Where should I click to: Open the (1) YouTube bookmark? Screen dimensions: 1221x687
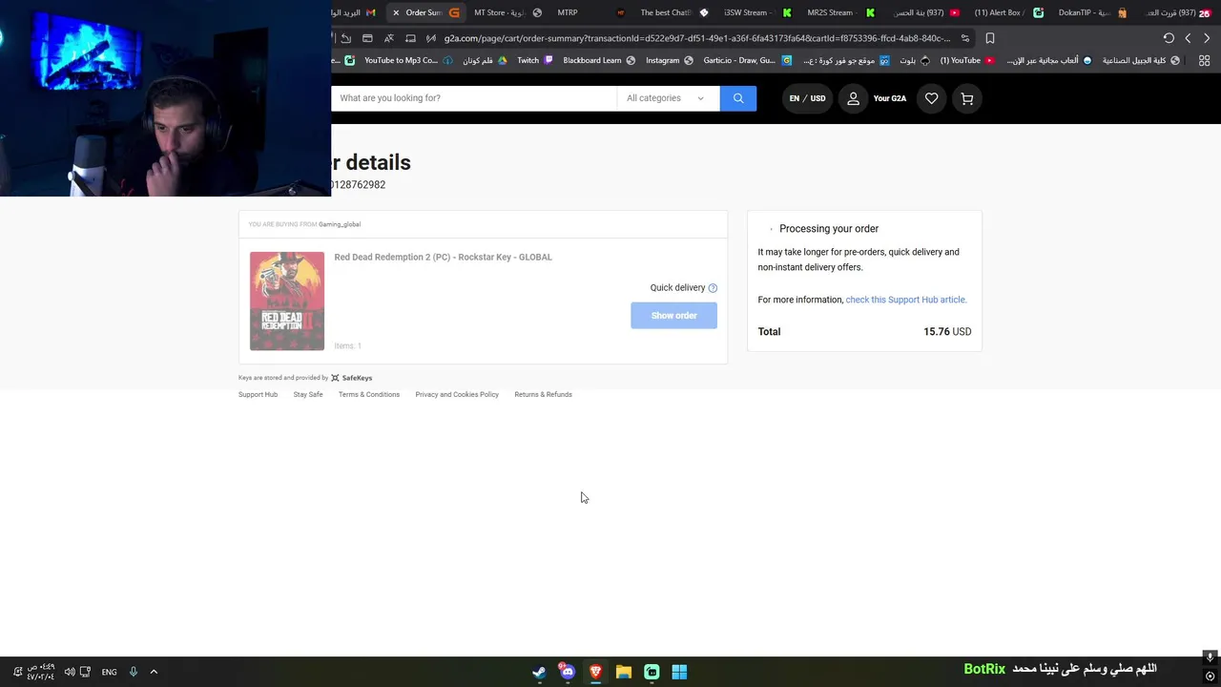click(x=967, y=60)
